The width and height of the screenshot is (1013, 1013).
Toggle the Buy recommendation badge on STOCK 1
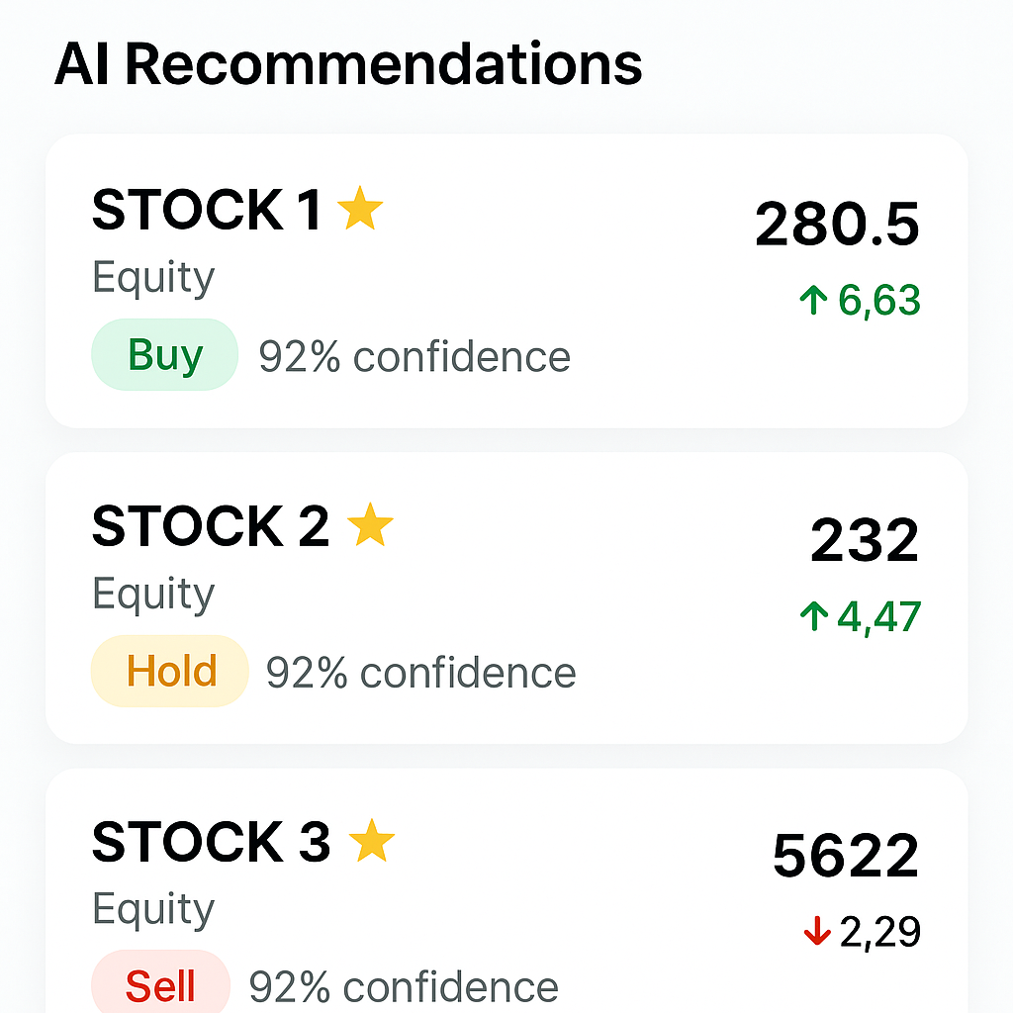coord(164,354)
